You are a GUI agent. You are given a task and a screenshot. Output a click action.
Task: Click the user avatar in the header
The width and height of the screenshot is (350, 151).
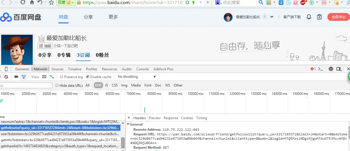pos(228,17)
